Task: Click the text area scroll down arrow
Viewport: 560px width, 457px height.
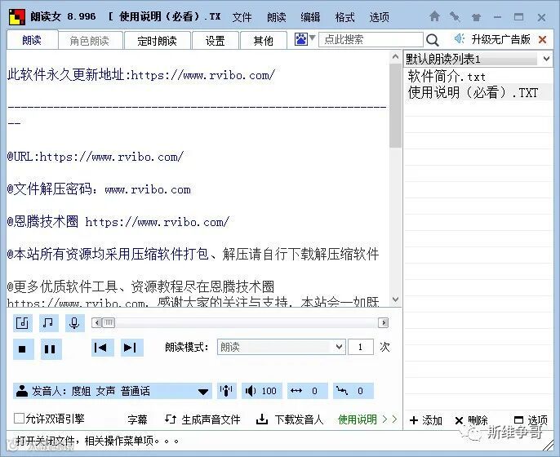Action: (x=395, y=299)
